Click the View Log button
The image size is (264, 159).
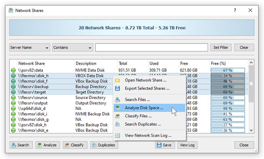[187, 145]
